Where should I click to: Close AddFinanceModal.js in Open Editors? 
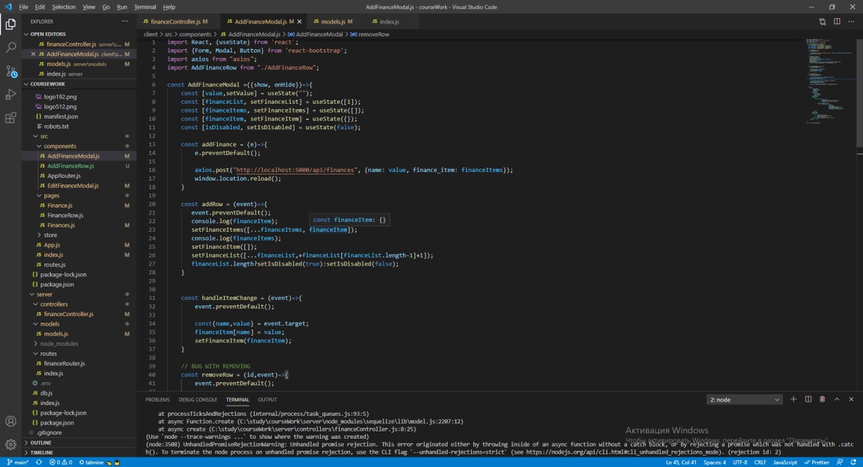coord(32,54)
